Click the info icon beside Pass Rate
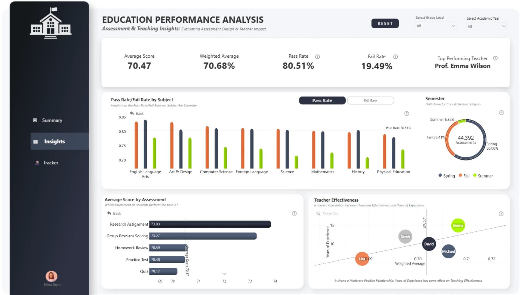This screenshot has width=524, height=295. point(317,57)
